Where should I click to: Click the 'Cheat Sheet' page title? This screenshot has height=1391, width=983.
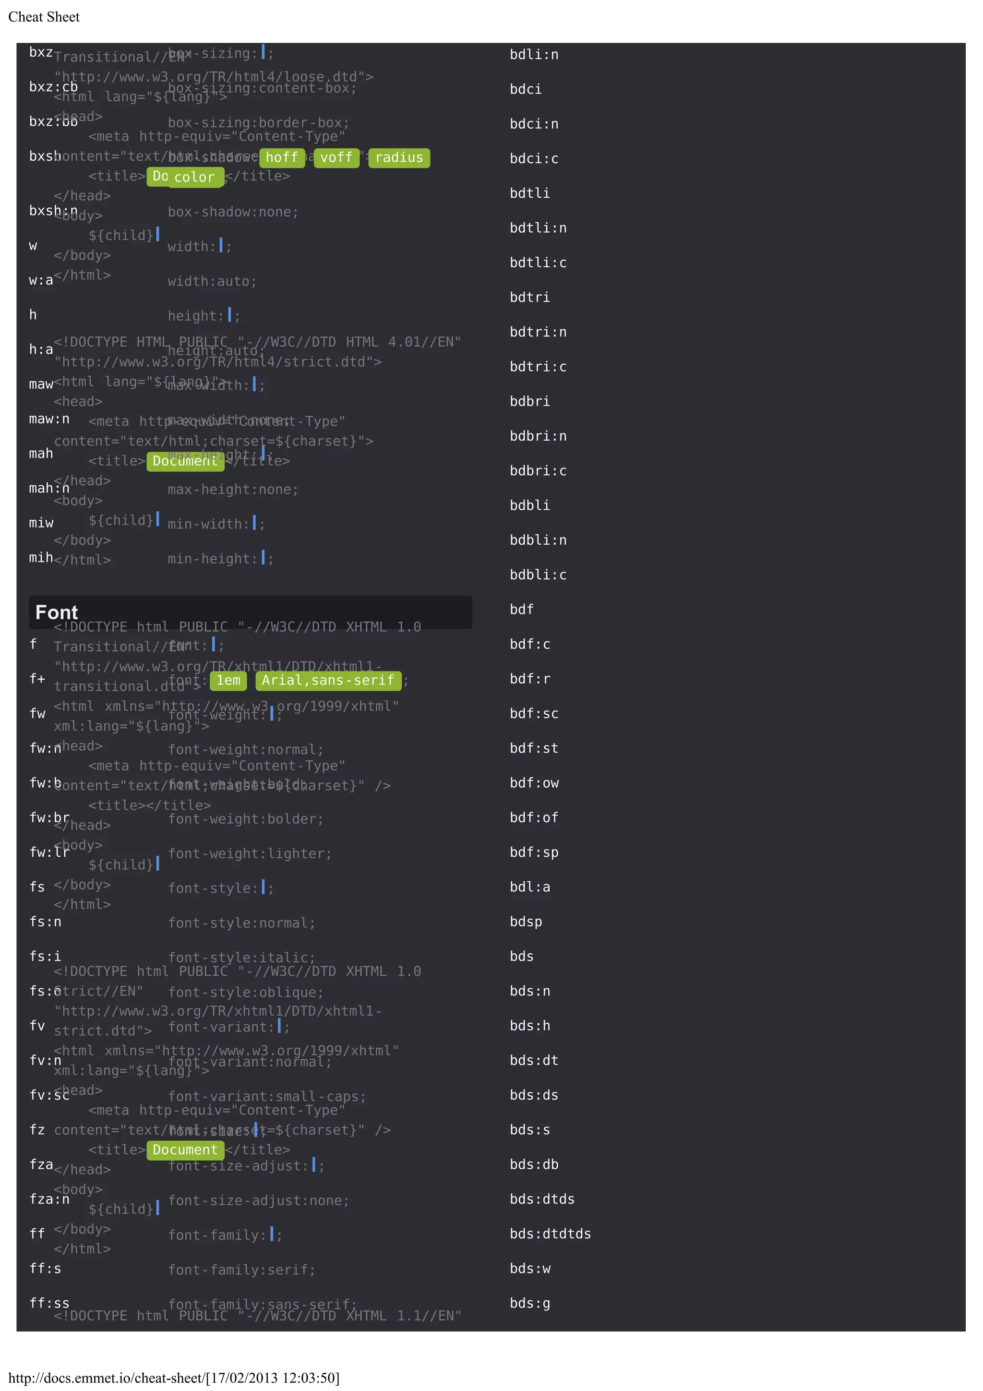[x=44, y=17]
